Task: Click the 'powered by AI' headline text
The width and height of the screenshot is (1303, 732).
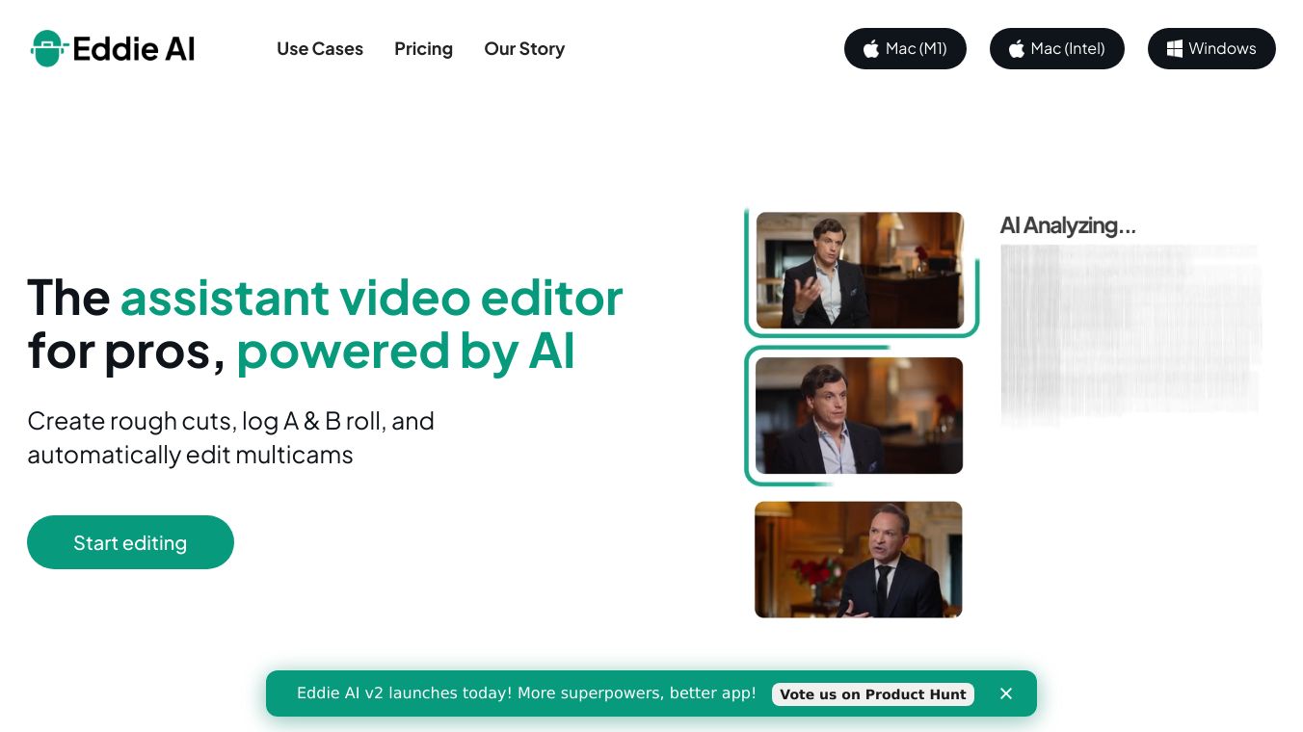Action: [x=406, y=351]
